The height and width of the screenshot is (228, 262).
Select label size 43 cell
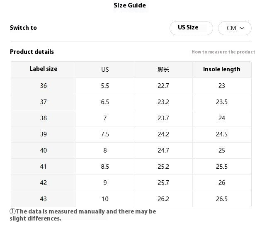click(44, 199)
